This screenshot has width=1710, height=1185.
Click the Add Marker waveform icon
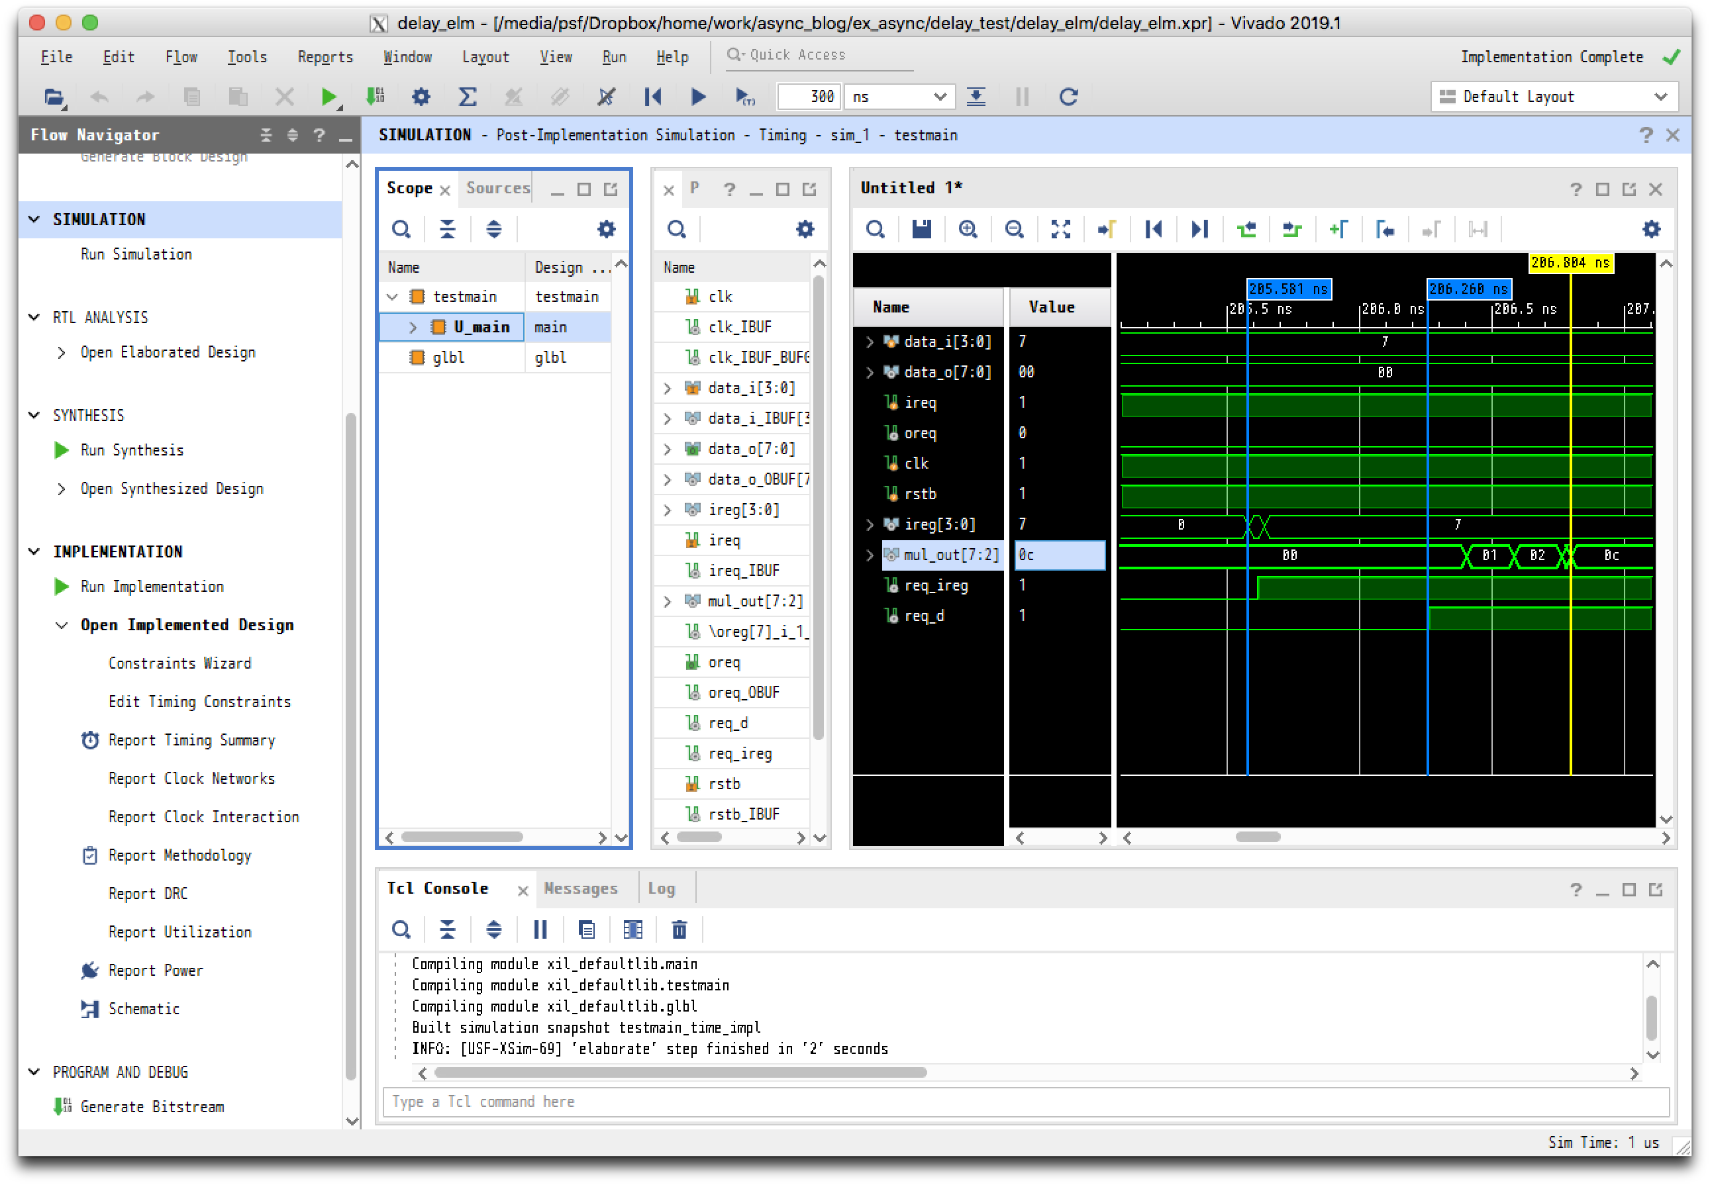point(1338,230)
